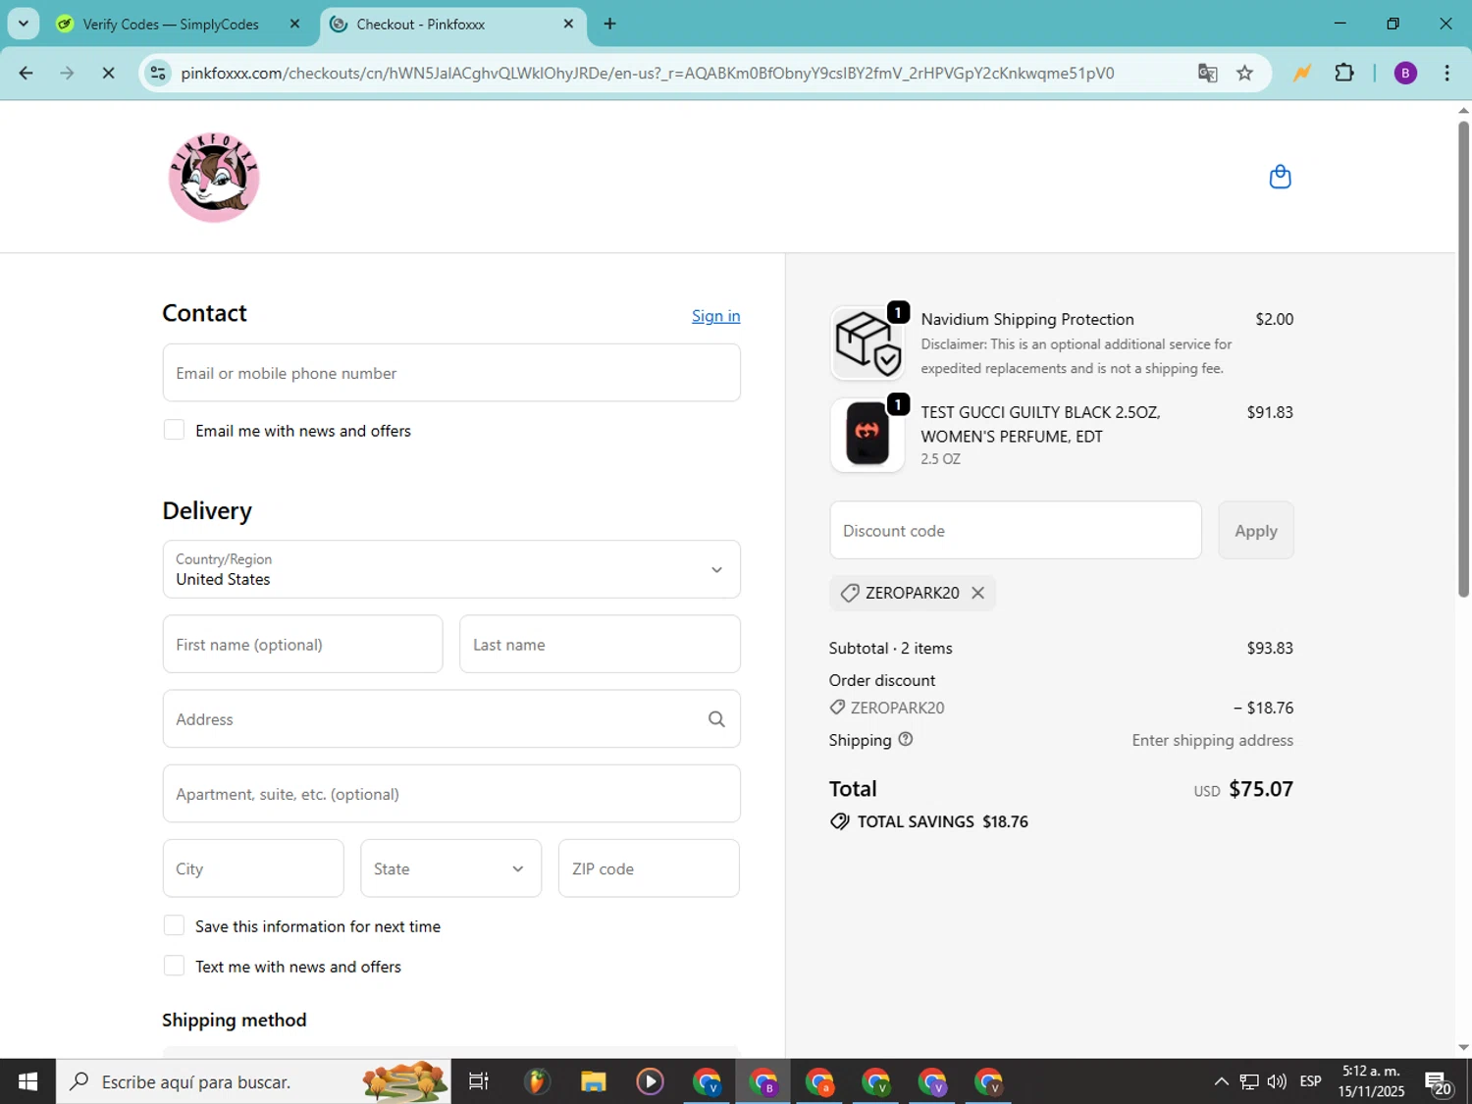
Task: Click TOTAL SAVINGS $18.76 text
Action: click(942, 821)
